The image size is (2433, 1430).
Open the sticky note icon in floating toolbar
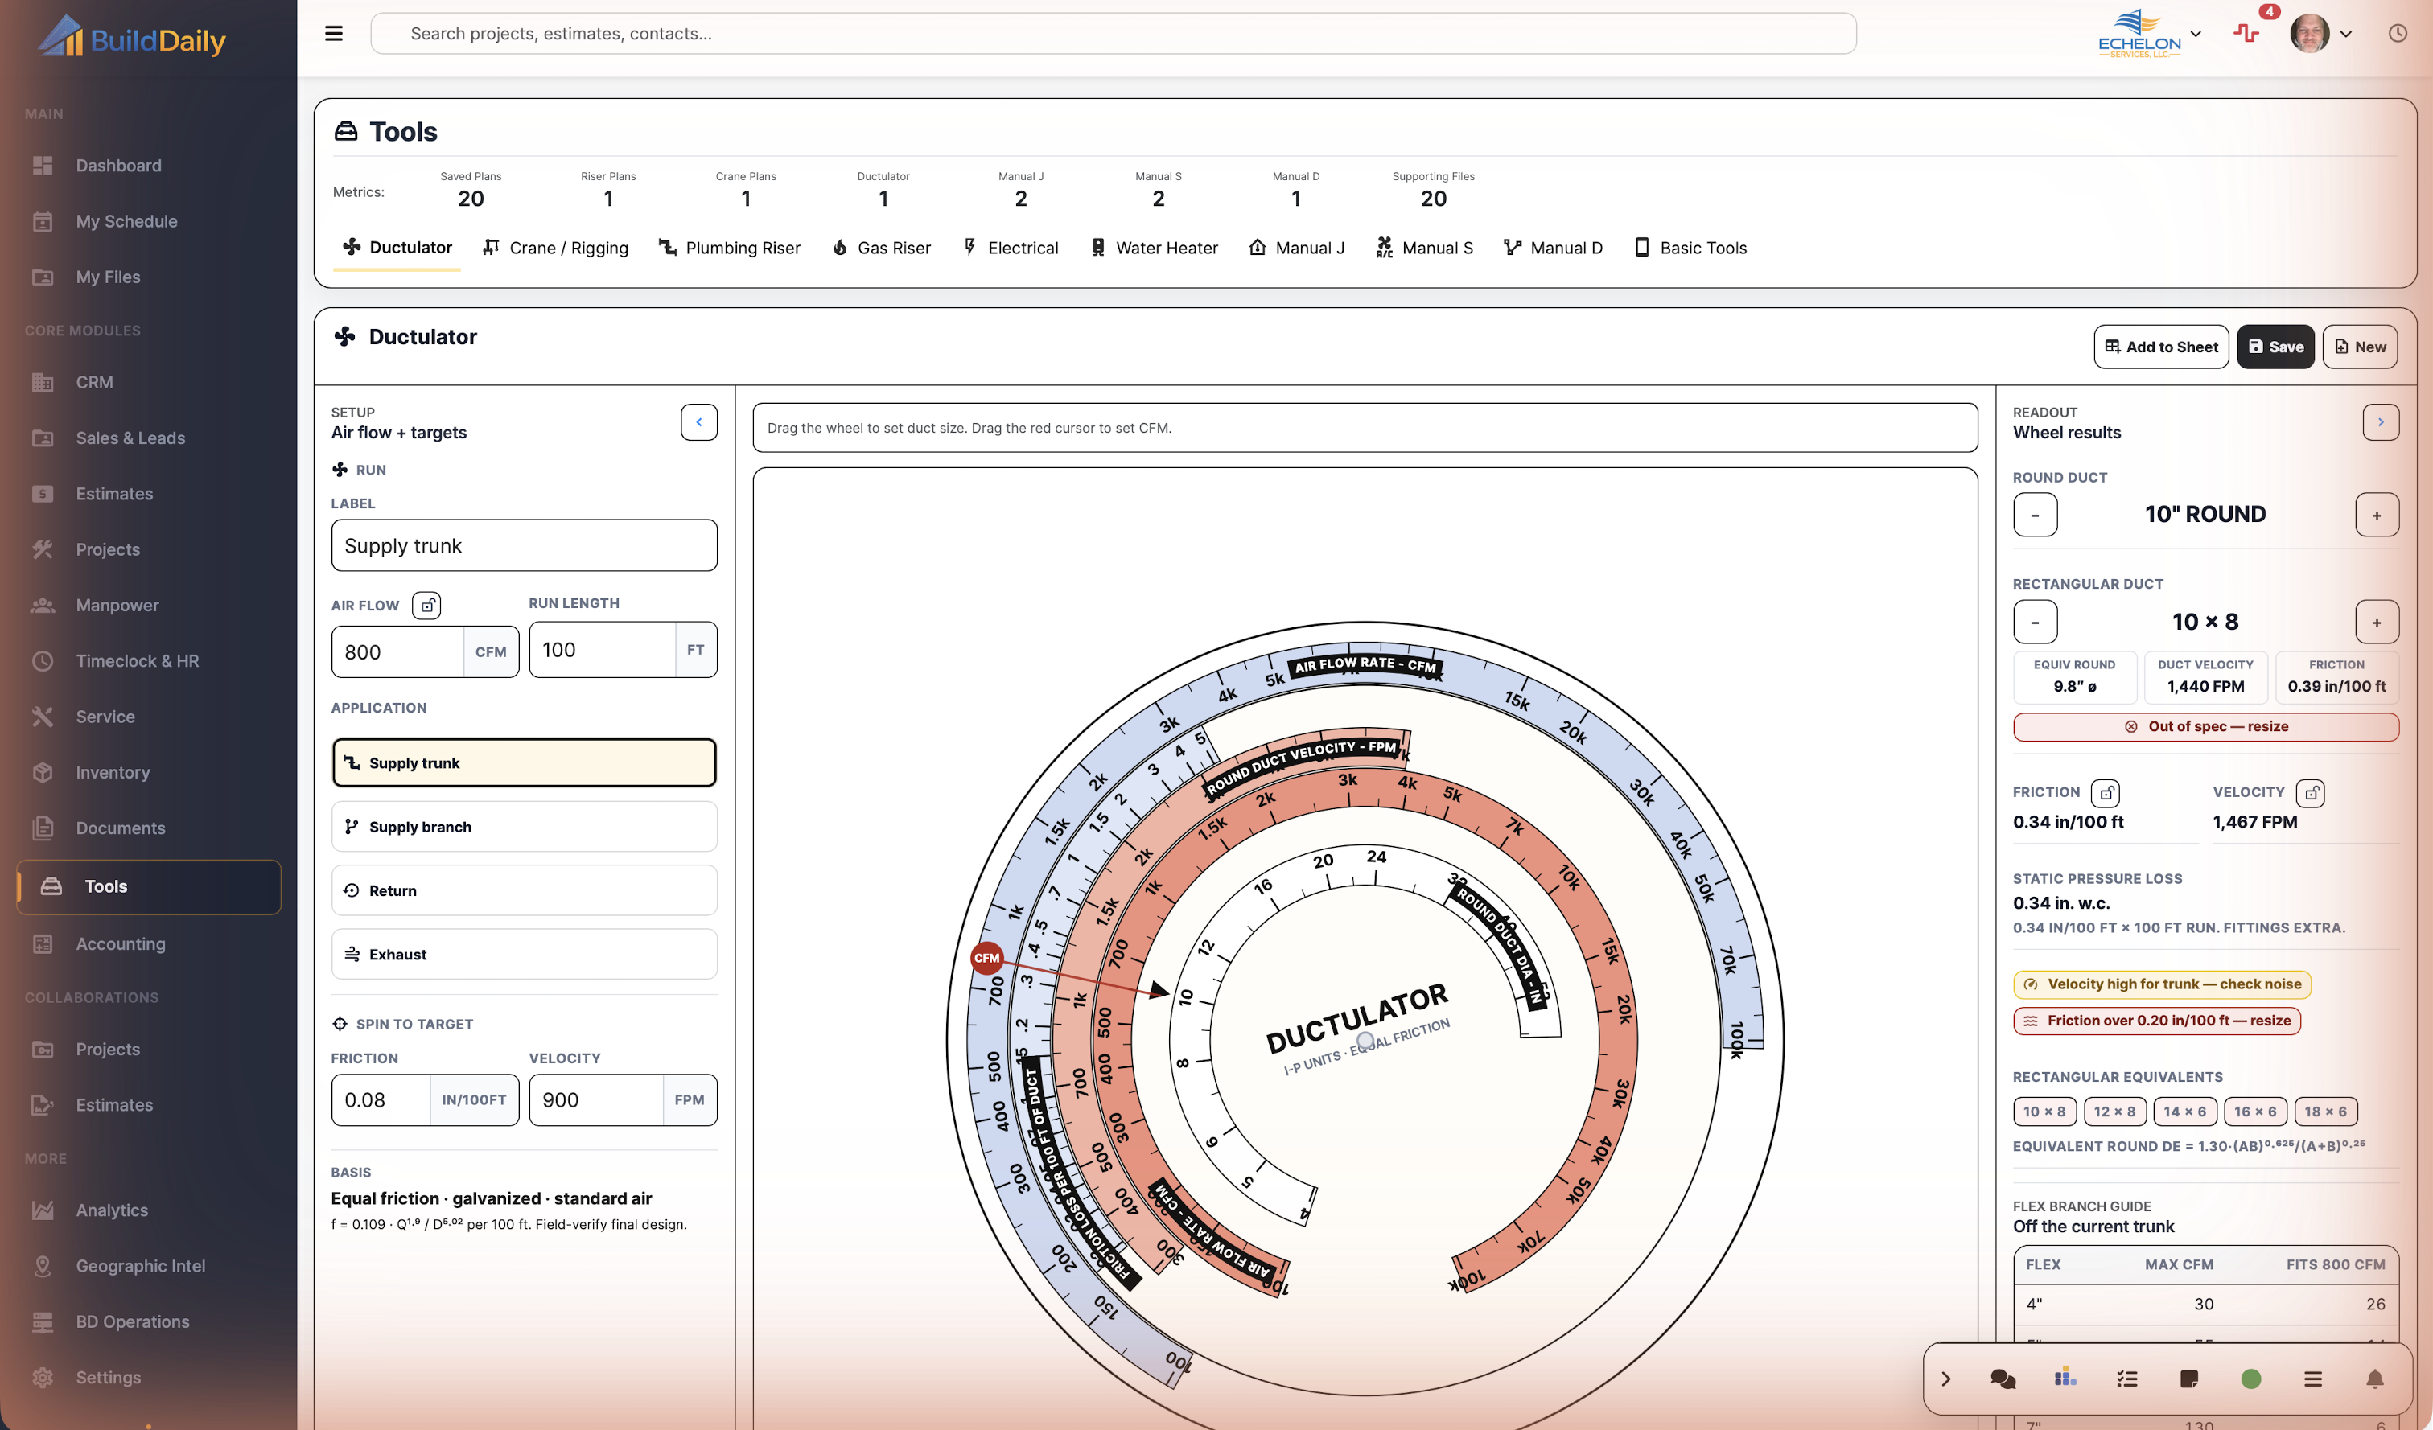click(2188, 1379)
